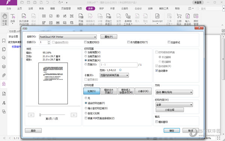Click the radio button form tool icon

click(x=58, y=16)
